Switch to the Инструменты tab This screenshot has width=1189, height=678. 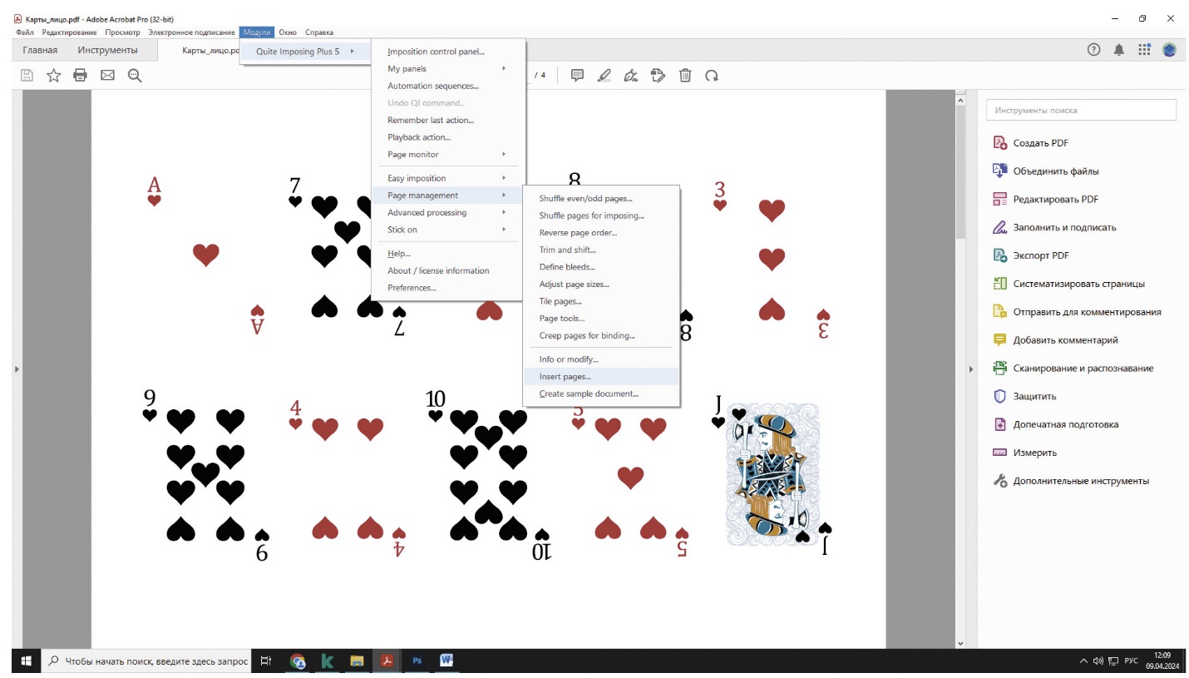click(x=107, y=51)
